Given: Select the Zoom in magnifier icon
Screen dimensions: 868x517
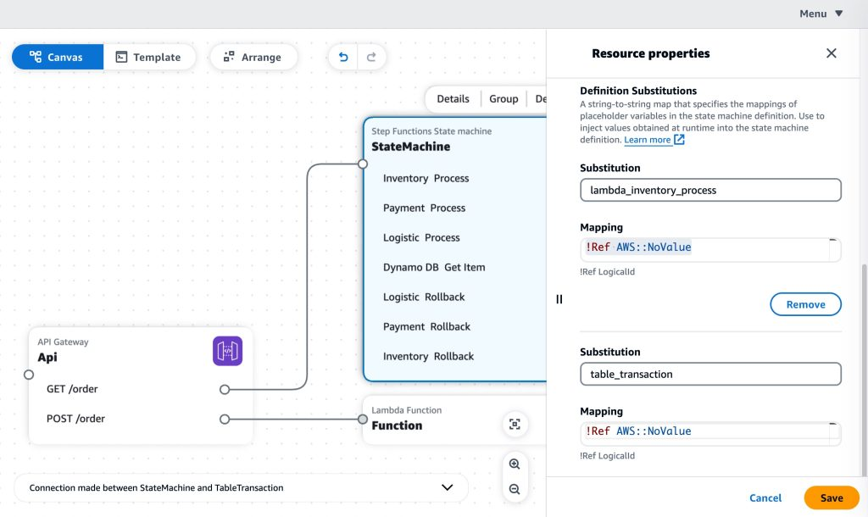Looking at the screenshot, I should 515,464.
